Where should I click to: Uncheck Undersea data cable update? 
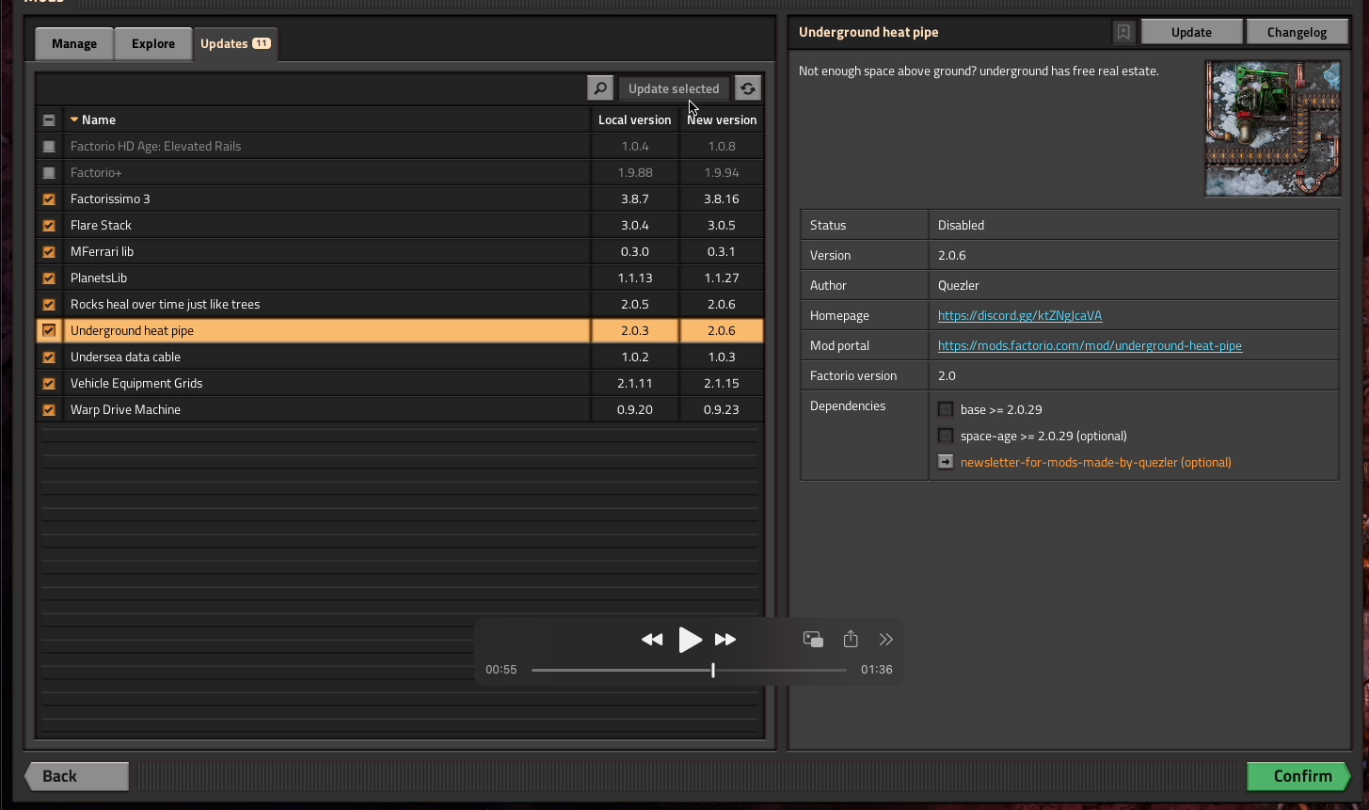click(49, 357)
